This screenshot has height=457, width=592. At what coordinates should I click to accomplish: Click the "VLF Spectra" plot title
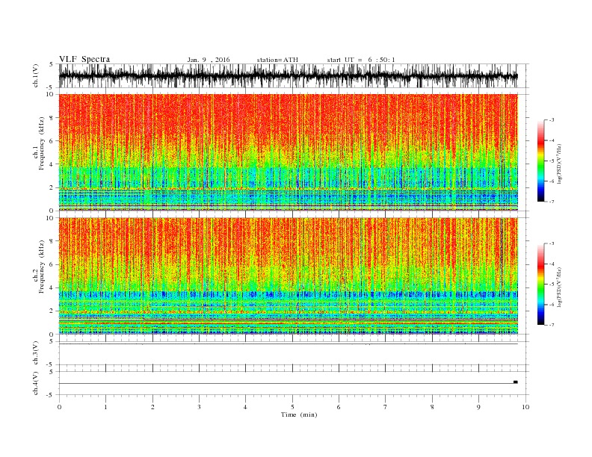(x=84, y=59)
